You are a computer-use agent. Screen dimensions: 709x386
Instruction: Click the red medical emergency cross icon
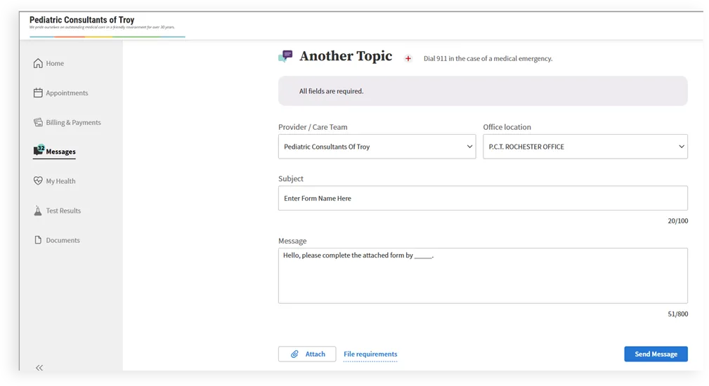click(x=408, y=59)
